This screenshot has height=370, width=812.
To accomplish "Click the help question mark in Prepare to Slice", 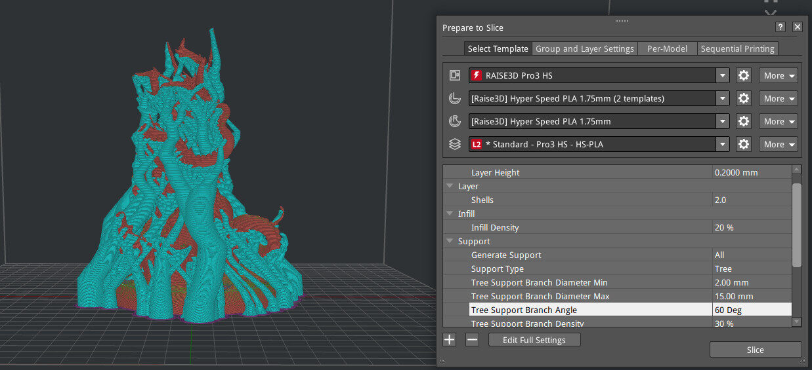I will coord(780,27).
